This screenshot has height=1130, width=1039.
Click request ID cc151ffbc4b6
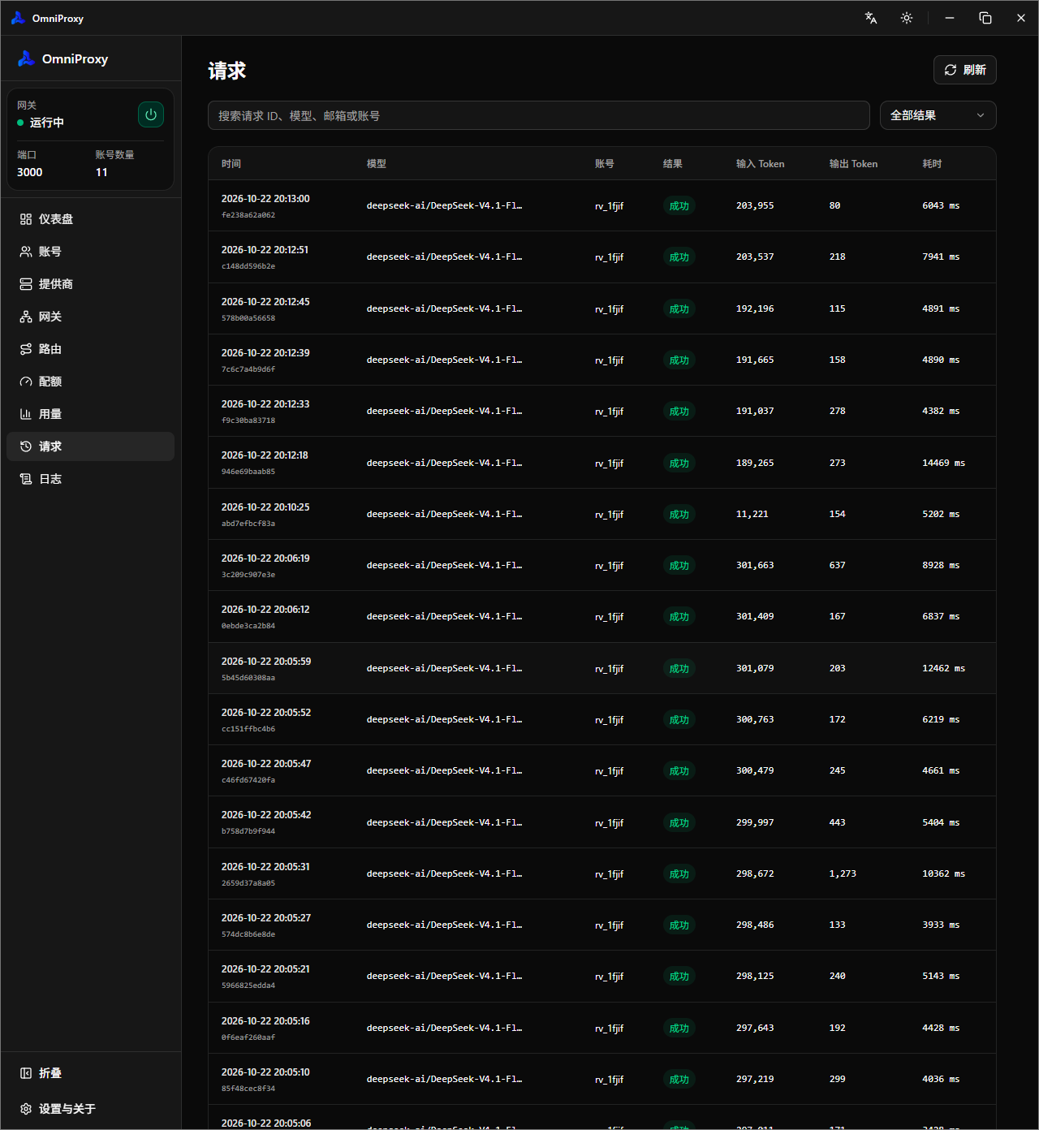[248, 729]
